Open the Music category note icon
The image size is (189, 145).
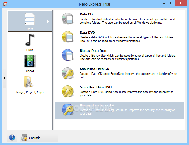click(30, 40)
